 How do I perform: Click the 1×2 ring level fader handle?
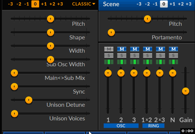pos(147,73)
